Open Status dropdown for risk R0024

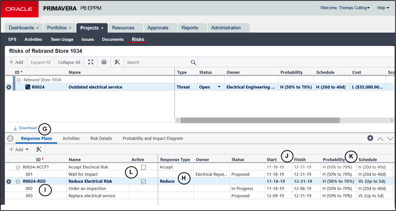coord(219,87)
